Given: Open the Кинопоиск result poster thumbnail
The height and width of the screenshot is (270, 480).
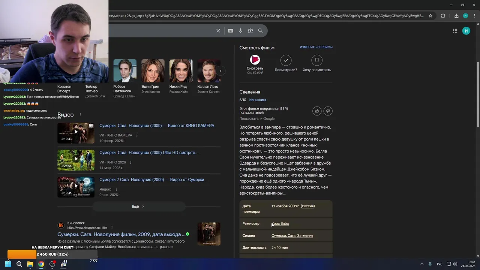Looking at the screenshot, I should coord(209,234).
